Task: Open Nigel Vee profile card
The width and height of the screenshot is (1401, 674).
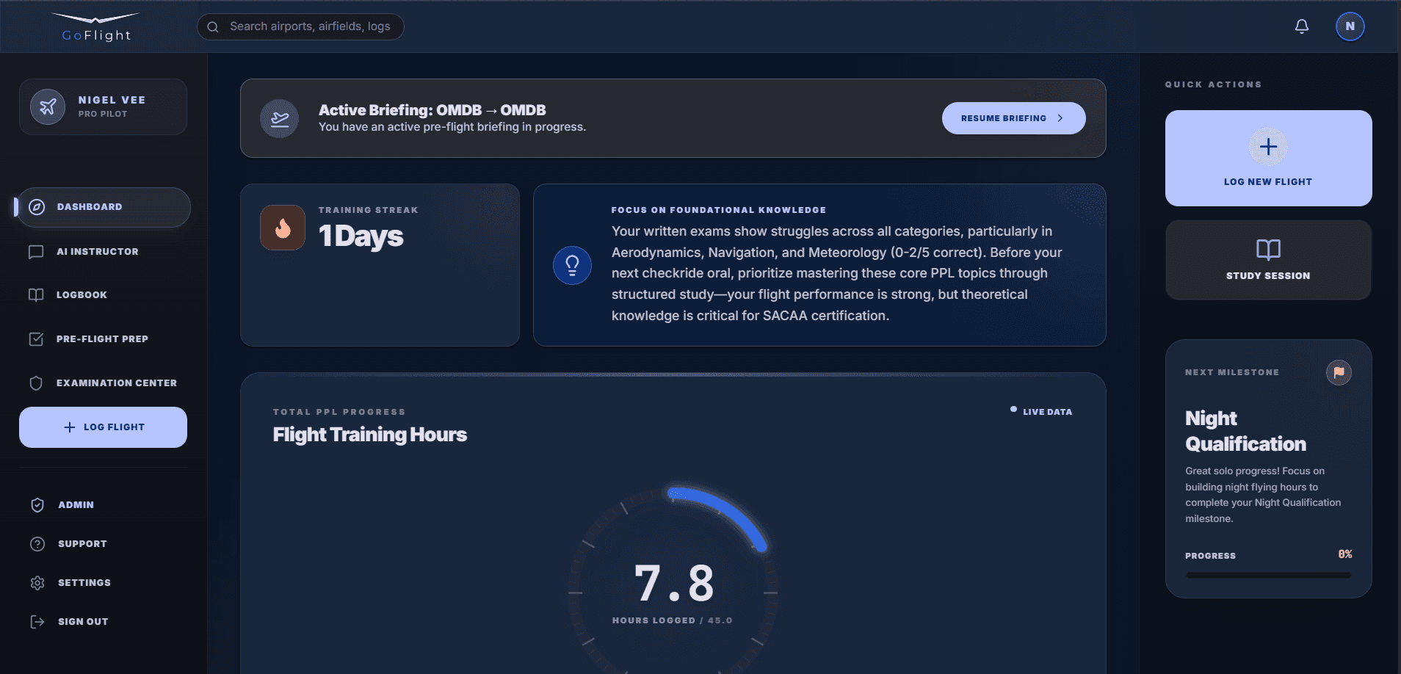Action: pos(103,106)
